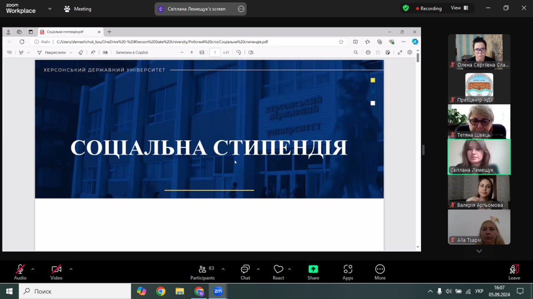
Task: Open More options in Zoom
Action: coord(380,272)
